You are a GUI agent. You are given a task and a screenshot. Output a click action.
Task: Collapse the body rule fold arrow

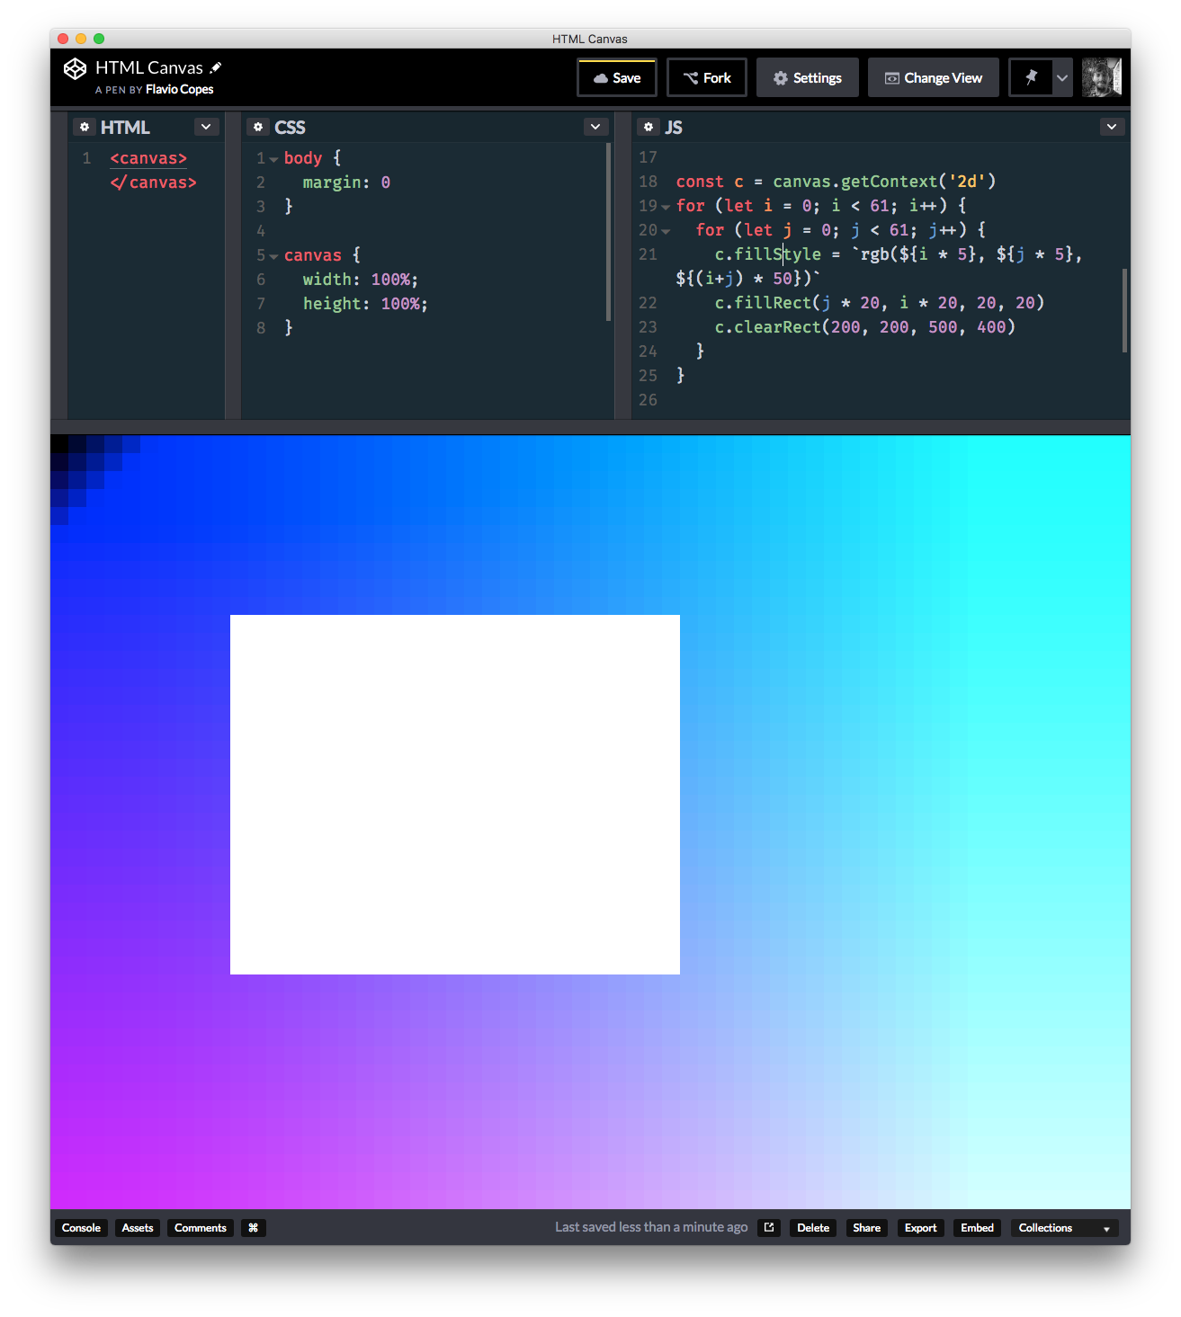[273, 159]
